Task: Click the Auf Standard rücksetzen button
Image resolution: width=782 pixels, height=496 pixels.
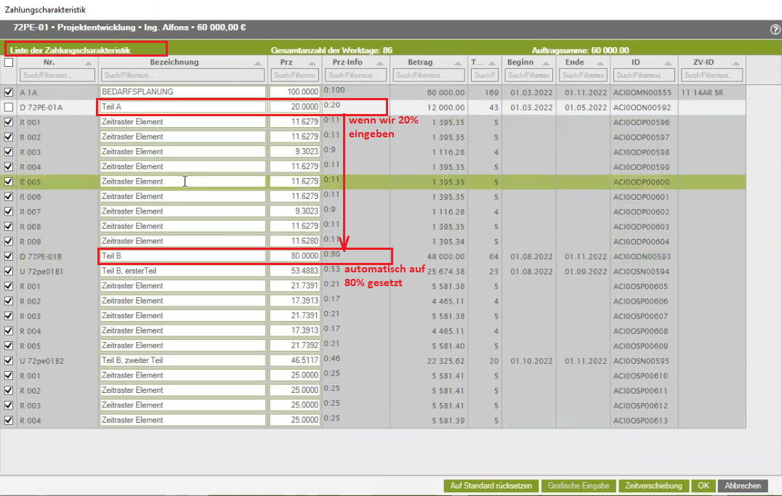Action: click(491, 486)
